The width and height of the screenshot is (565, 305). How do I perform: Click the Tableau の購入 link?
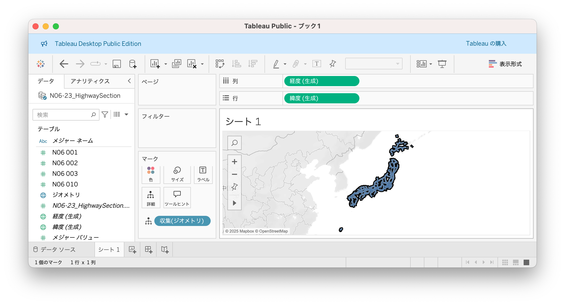(x=486, y=44)
